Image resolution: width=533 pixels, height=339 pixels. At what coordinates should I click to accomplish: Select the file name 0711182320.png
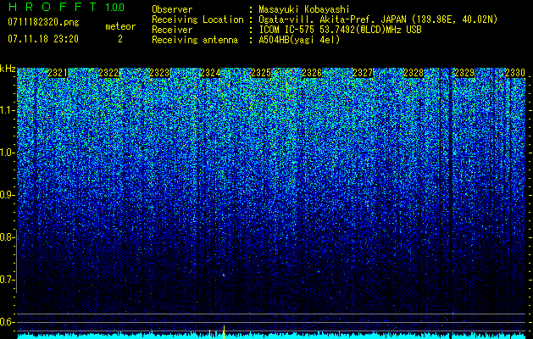point(43,22)
